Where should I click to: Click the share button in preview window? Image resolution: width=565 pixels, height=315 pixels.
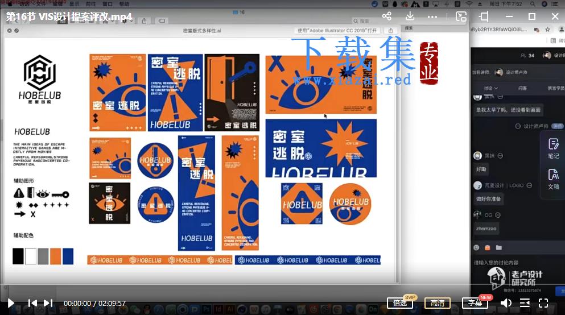point(390,31)
